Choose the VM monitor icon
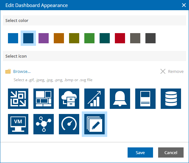Screen dimensions: 189x163 18,124
